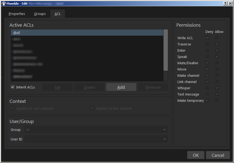Image resolution: width=234 pixels, height=163 pixels.
Task: Toggle Allow checkbox for Traverse
Action: coord(217,44)
